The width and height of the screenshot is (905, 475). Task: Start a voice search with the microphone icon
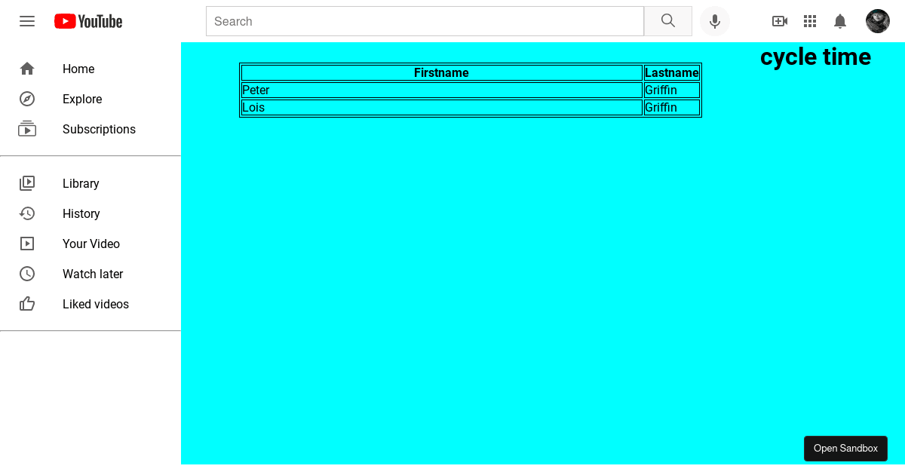click(x=715, y=21)
